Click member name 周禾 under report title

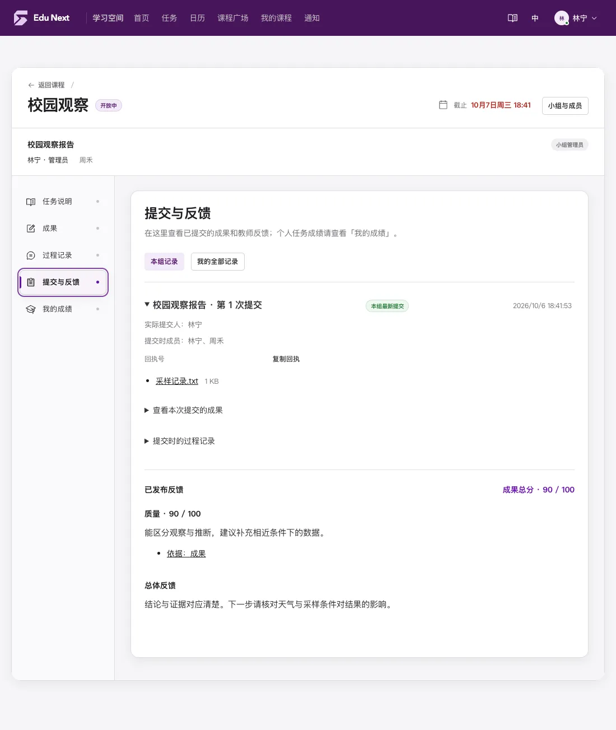point(86,160)
